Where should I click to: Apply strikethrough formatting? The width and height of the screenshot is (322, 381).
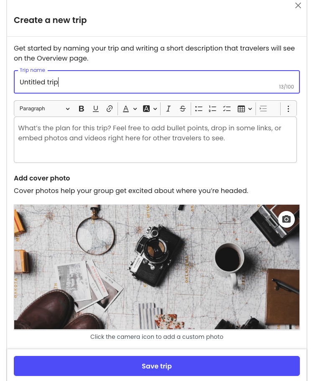pos(183,109)
